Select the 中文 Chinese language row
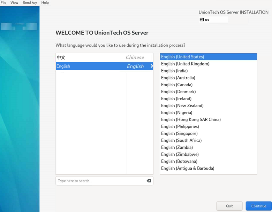The width and height of the screenshot is (272, 212). click(104, 57)
